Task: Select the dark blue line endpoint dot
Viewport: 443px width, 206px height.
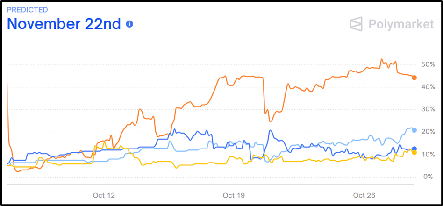Action: (414, 149)
